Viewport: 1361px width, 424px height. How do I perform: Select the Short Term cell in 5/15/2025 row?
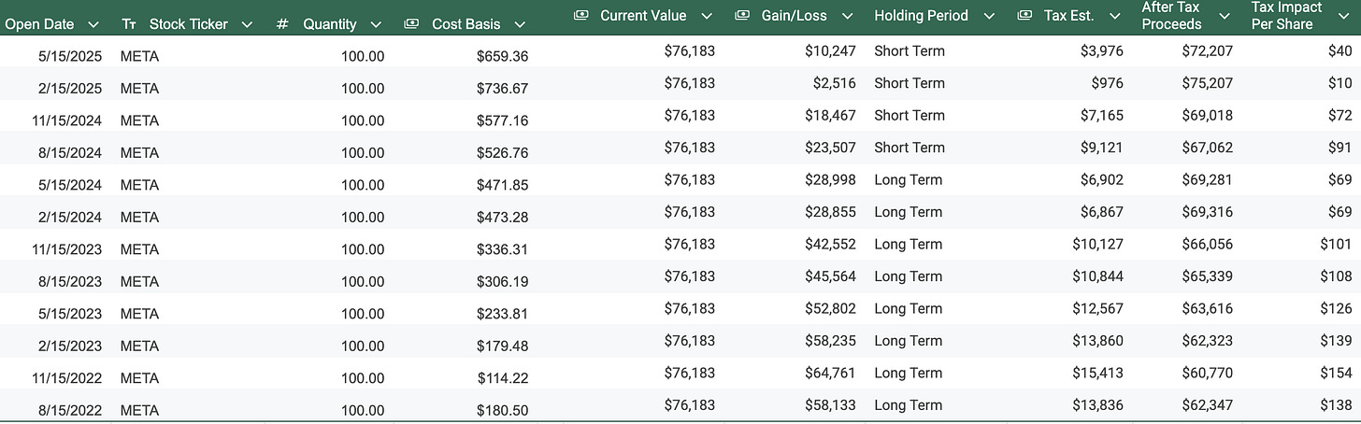tap(910, 50)
